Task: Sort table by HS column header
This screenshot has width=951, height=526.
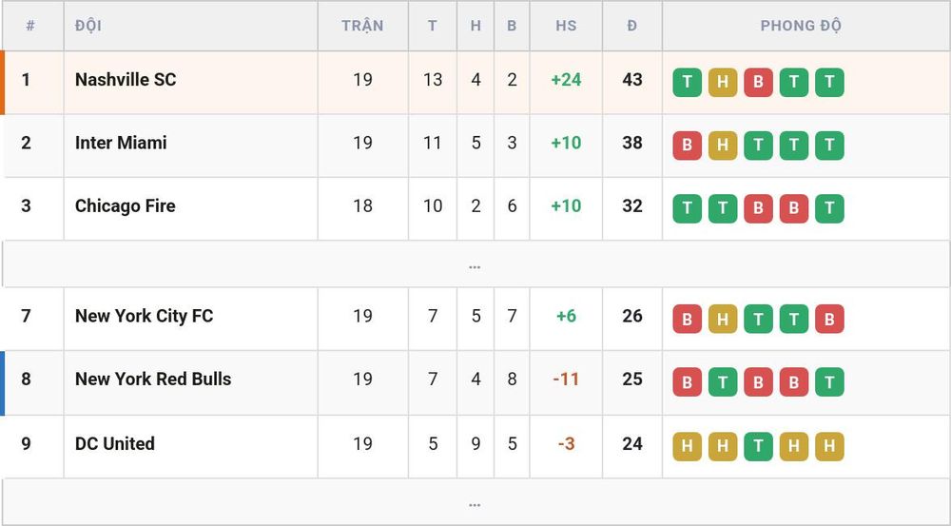Action: click(x=566, y=26)
